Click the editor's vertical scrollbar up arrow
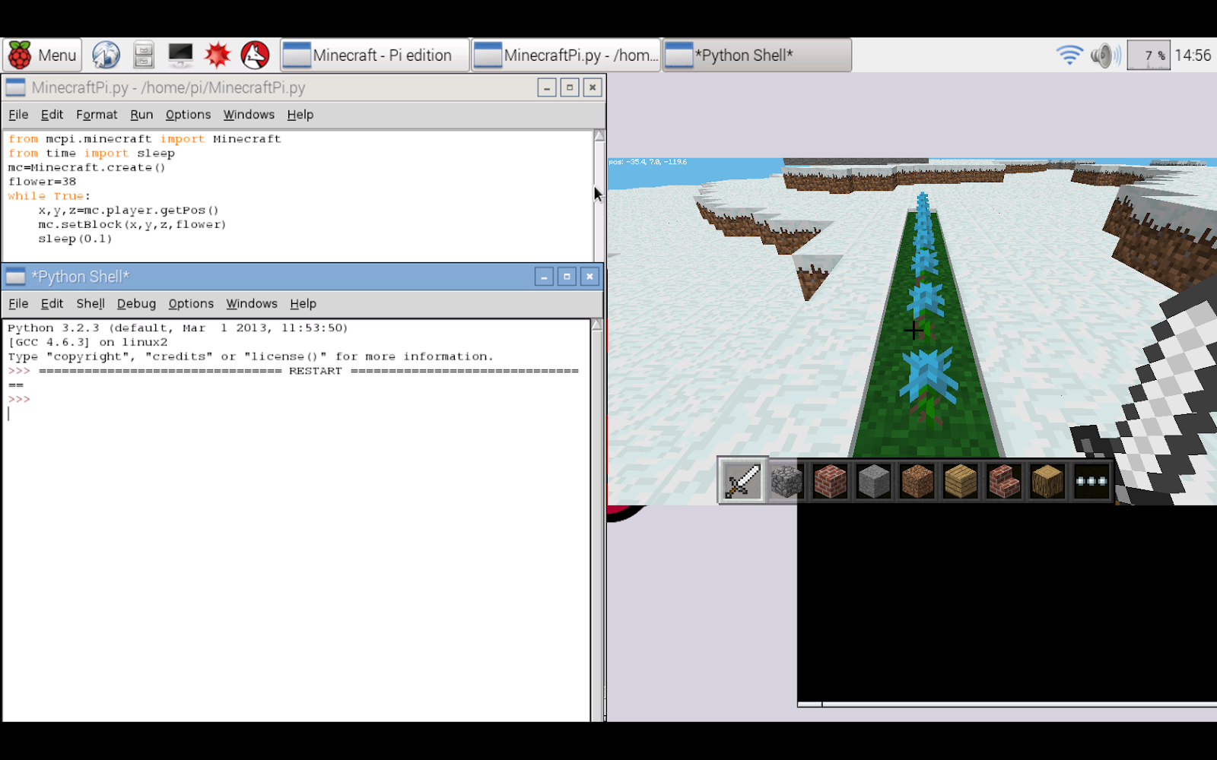This screenshot has height=760, width=1217. pos(599,136)
